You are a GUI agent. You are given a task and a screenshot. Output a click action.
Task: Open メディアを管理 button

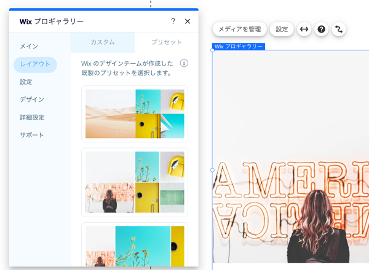coord(240,29)
